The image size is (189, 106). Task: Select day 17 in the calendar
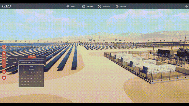click(28, 78)
